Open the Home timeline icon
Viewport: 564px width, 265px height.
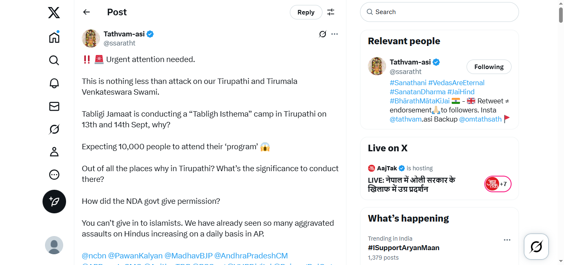click(54, 37)
